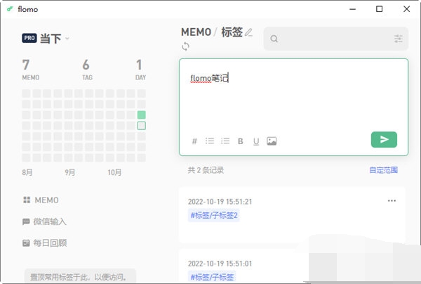Insert an image into the memo

pos(272,141)
